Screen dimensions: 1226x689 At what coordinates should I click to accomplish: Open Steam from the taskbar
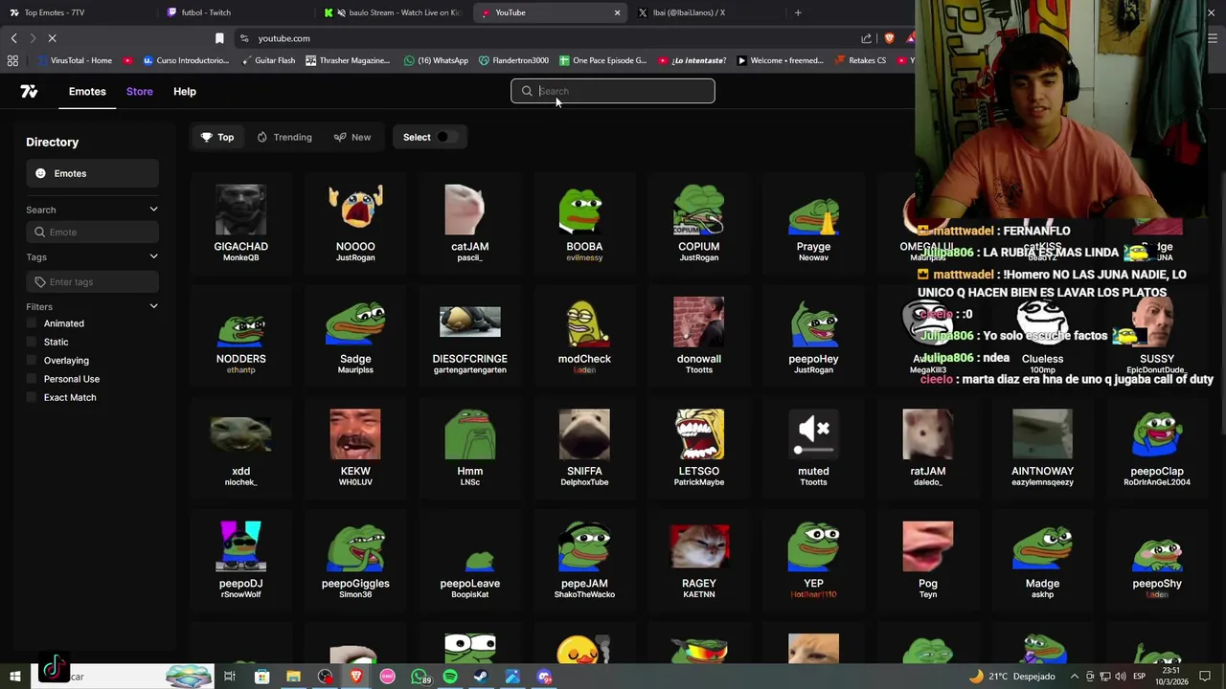click(x=481, y=677)
